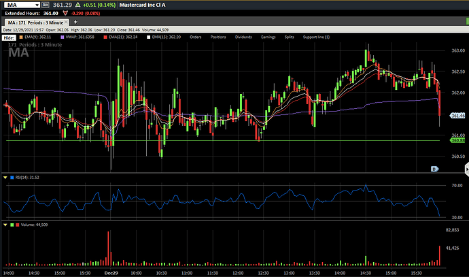Click the blue RSI(14) color square
The image size is (469, 277).
(x=12, y=178)
